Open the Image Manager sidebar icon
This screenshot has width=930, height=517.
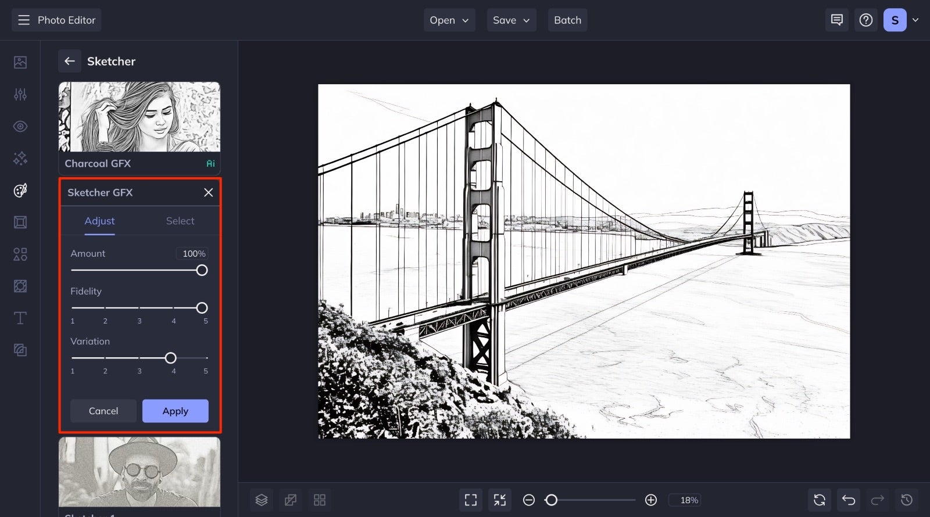coord(20,62)
